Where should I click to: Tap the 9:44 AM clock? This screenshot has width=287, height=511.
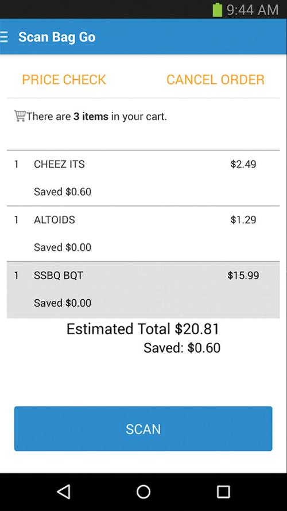coord(253,10)
